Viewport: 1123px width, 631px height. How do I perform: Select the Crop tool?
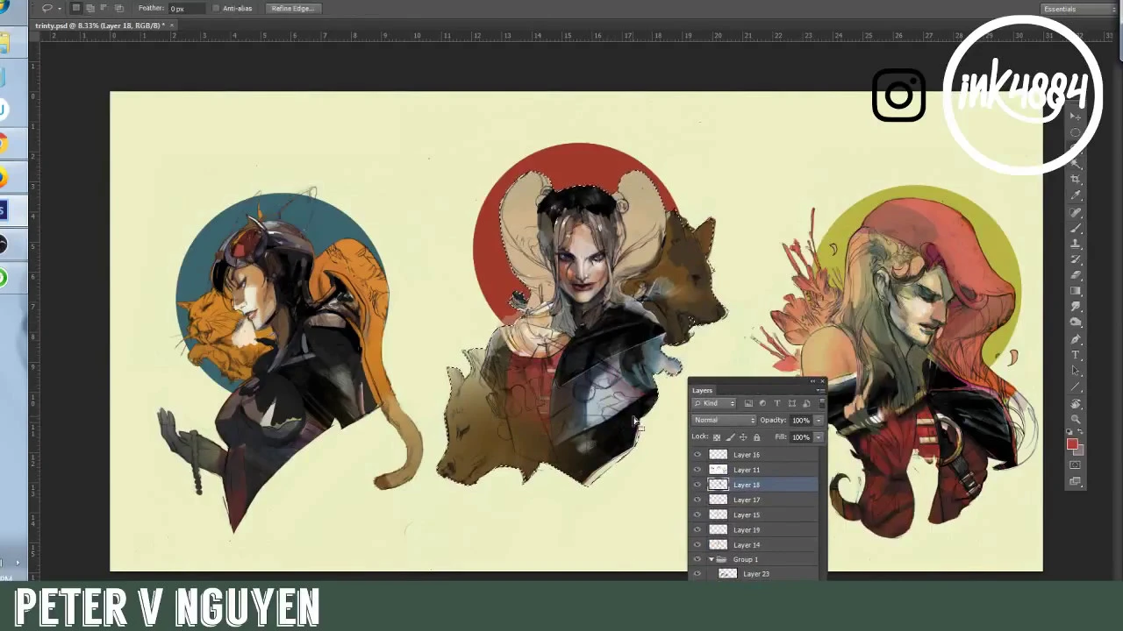[1076, 179]
